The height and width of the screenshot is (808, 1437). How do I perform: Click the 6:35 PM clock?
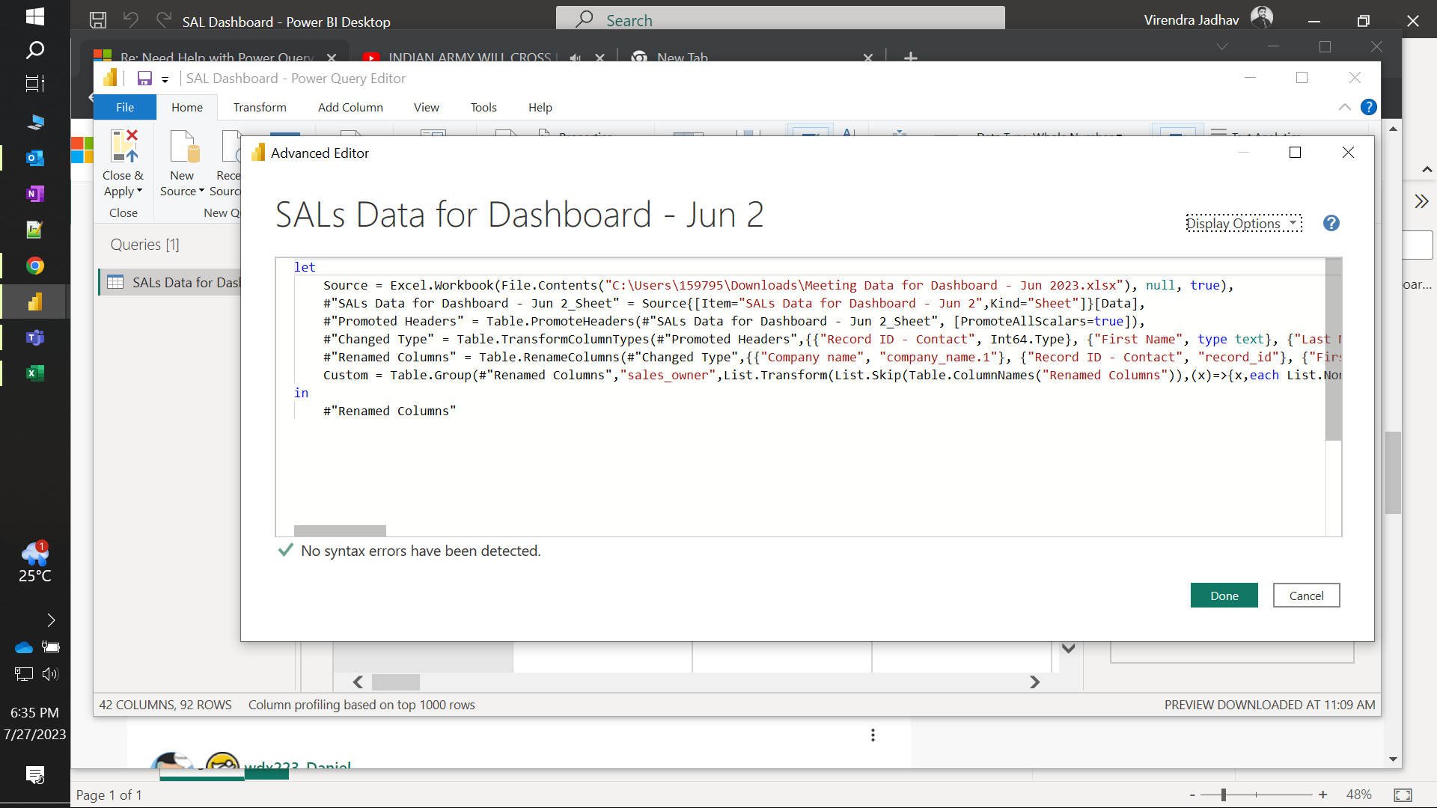point(34,712)
